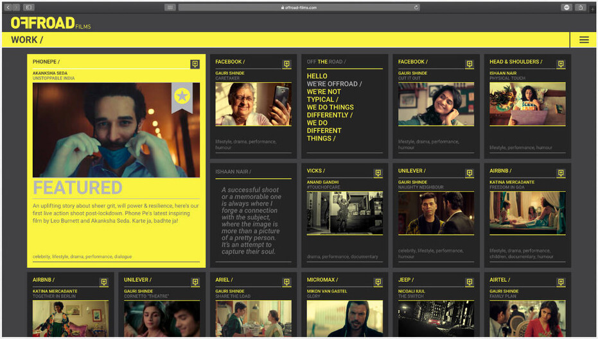
Task: Open the Jeep The Switch thumbnail
Action: coord(436,319)
